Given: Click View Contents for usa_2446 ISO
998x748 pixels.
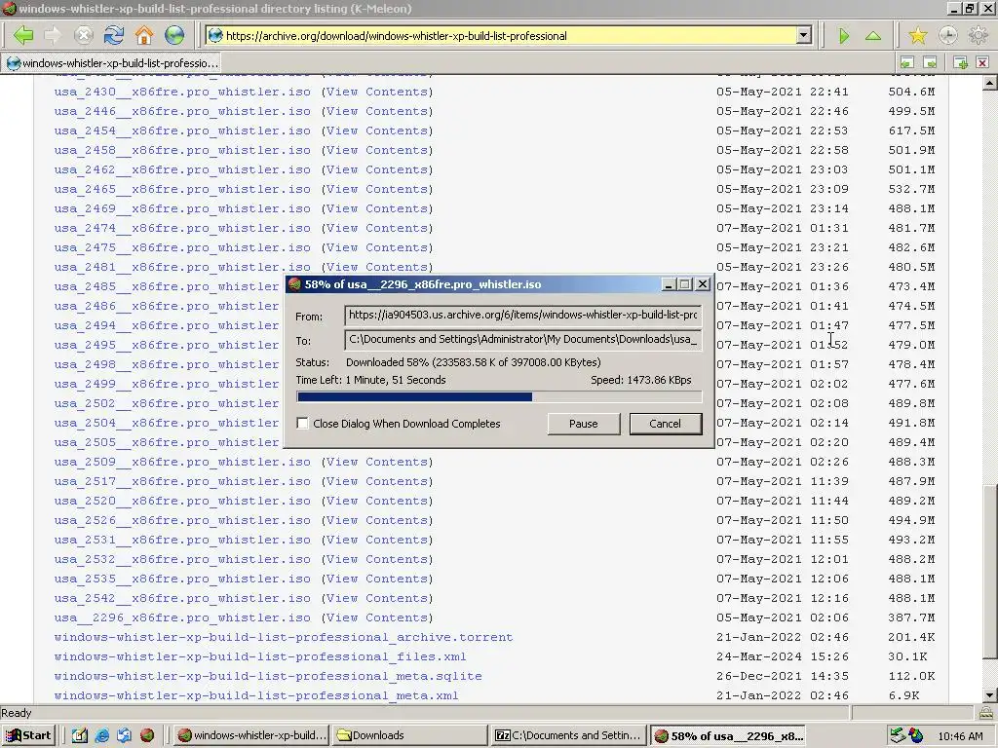Looking at the screenshot, I should (377, 111).
